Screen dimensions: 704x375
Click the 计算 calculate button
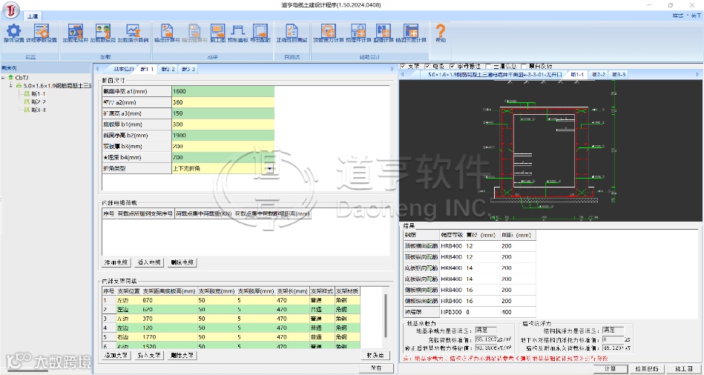pos(611,369)
